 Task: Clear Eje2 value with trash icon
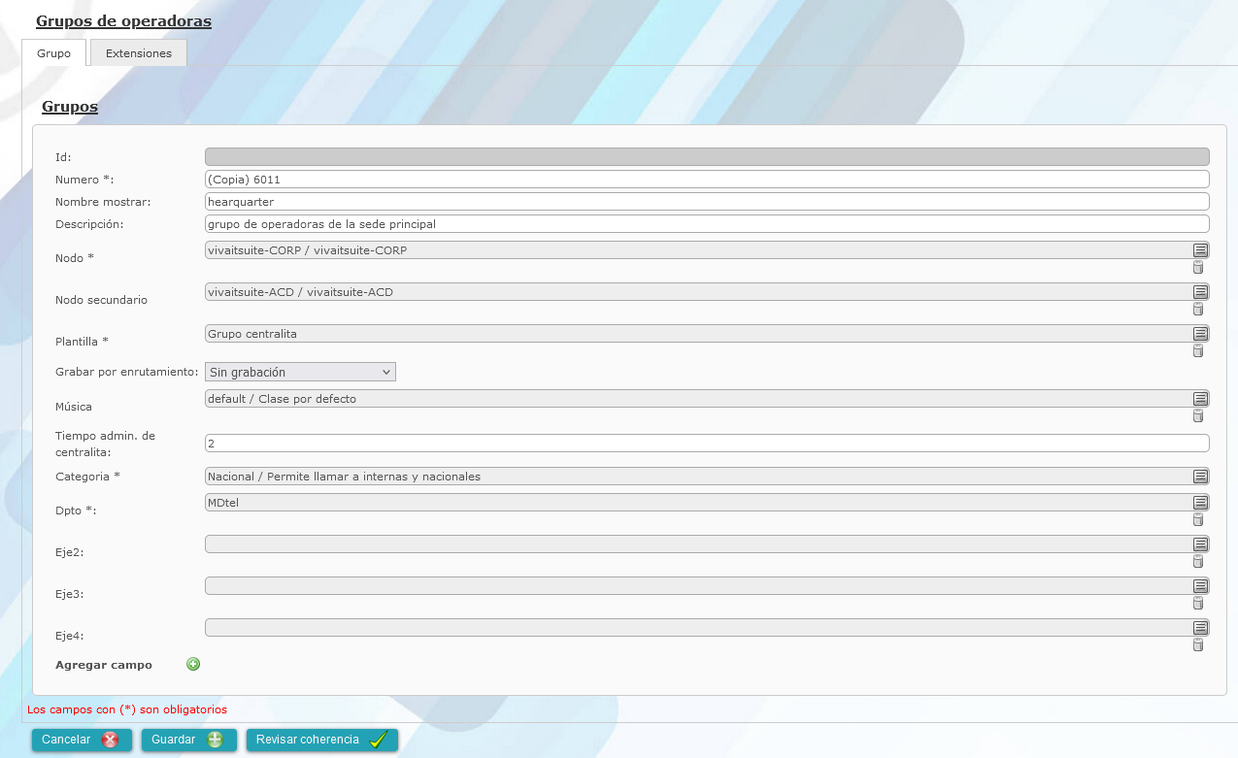click(x=1197, y=561)
